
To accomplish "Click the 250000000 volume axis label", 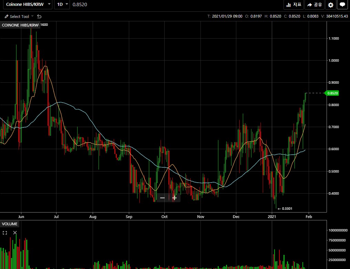I will click(337, 260).
